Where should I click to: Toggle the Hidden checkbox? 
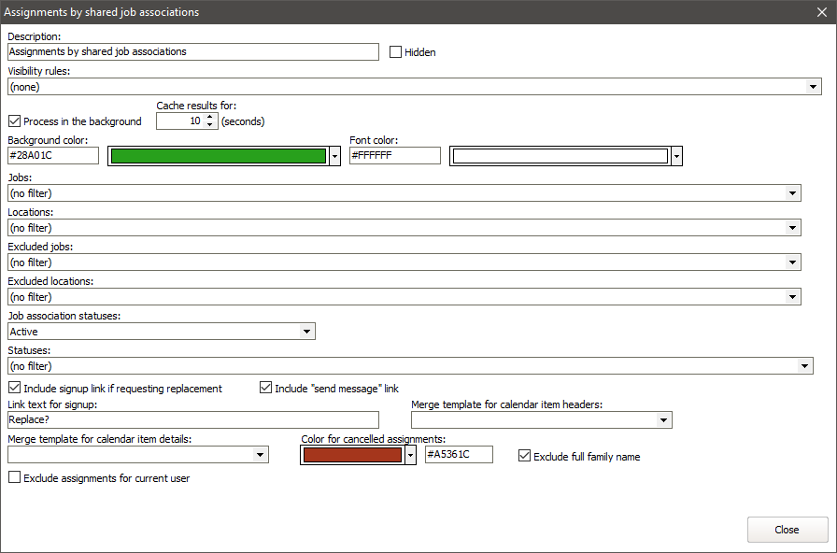click(x=395, y=52)
